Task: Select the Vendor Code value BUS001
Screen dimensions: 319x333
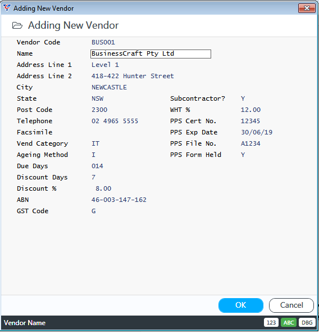Action: pos(103,42)
